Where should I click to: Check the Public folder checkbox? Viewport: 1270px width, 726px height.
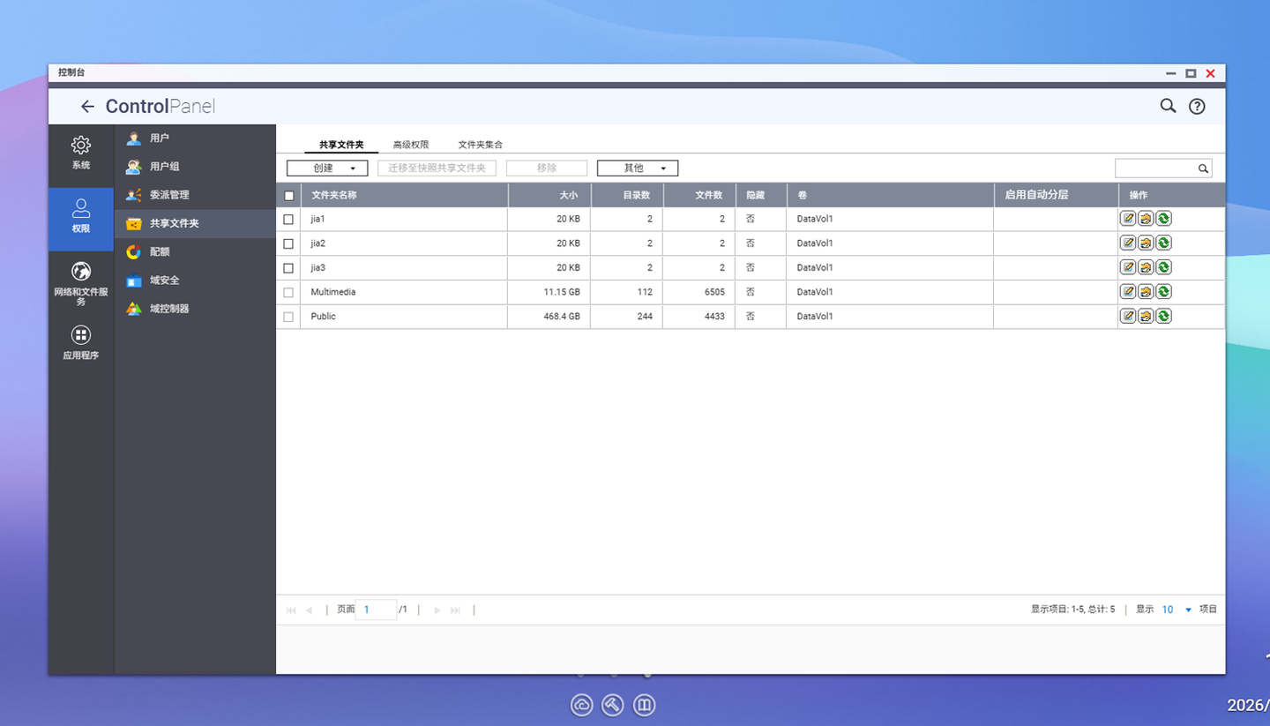288,317
